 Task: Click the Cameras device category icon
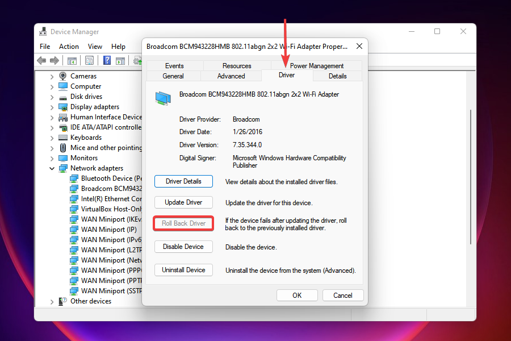pyautogui.click(x=62, y=76)
